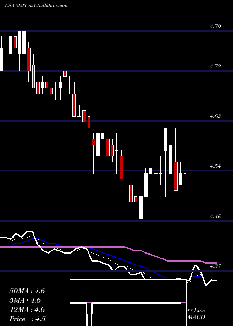233x326 pixels.
Task: Click the <<Live MACD label
Action: point(196,314)
